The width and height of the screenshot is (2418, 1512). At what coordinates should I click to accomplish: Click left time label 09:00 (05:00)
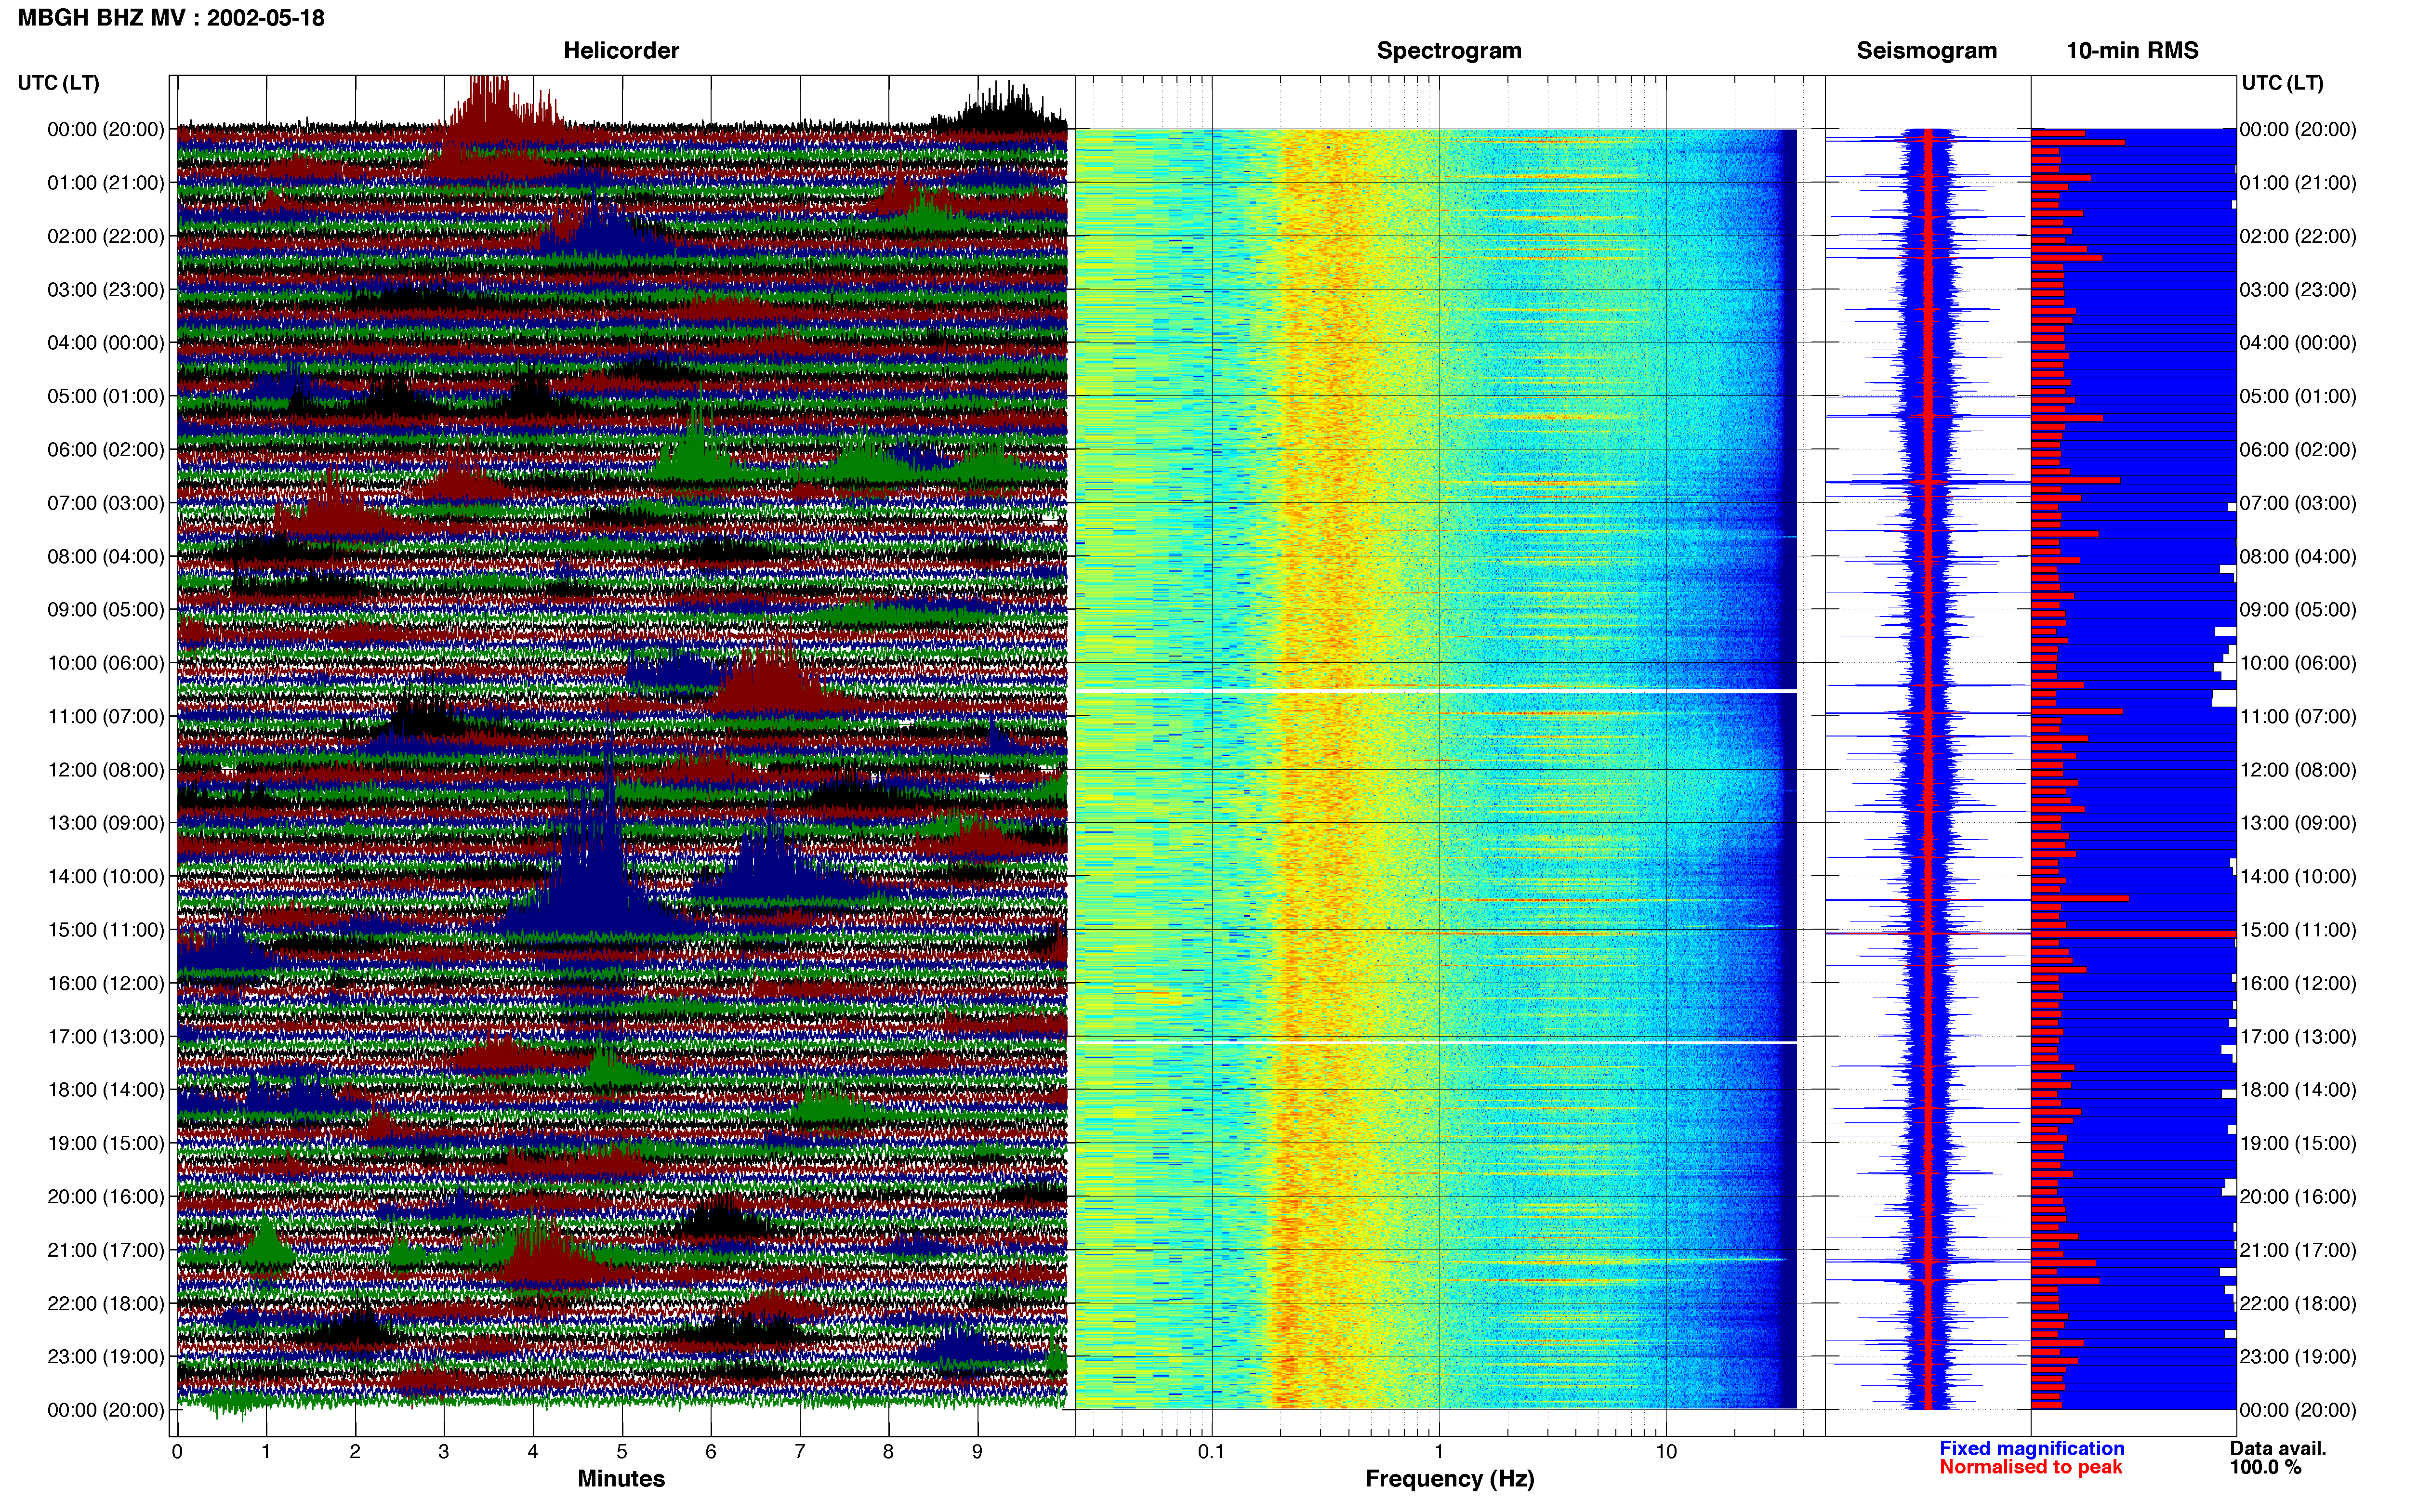click(106, 610)
